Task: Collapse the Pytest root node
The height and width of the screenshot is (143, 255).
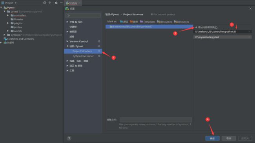Action: point(1,7)
